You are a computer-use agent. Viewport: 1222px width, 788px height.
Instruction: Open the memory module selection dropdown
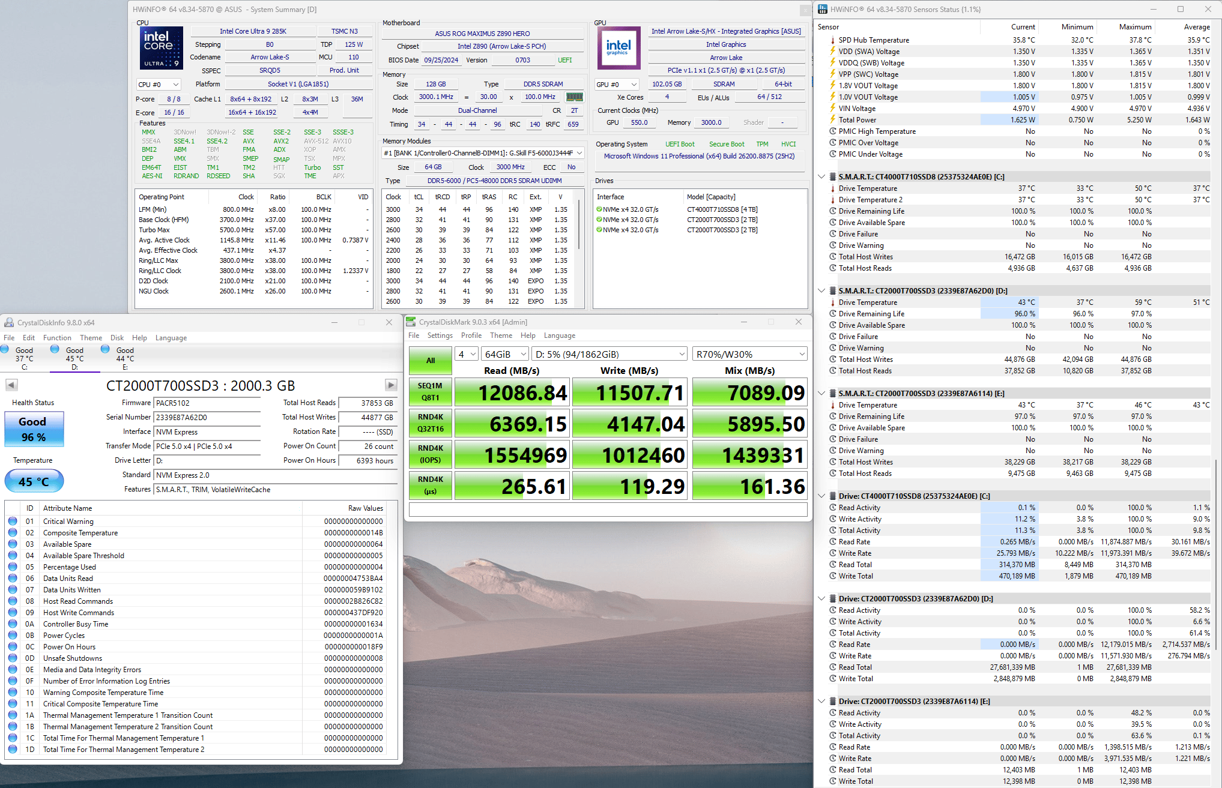coord(483,153)
